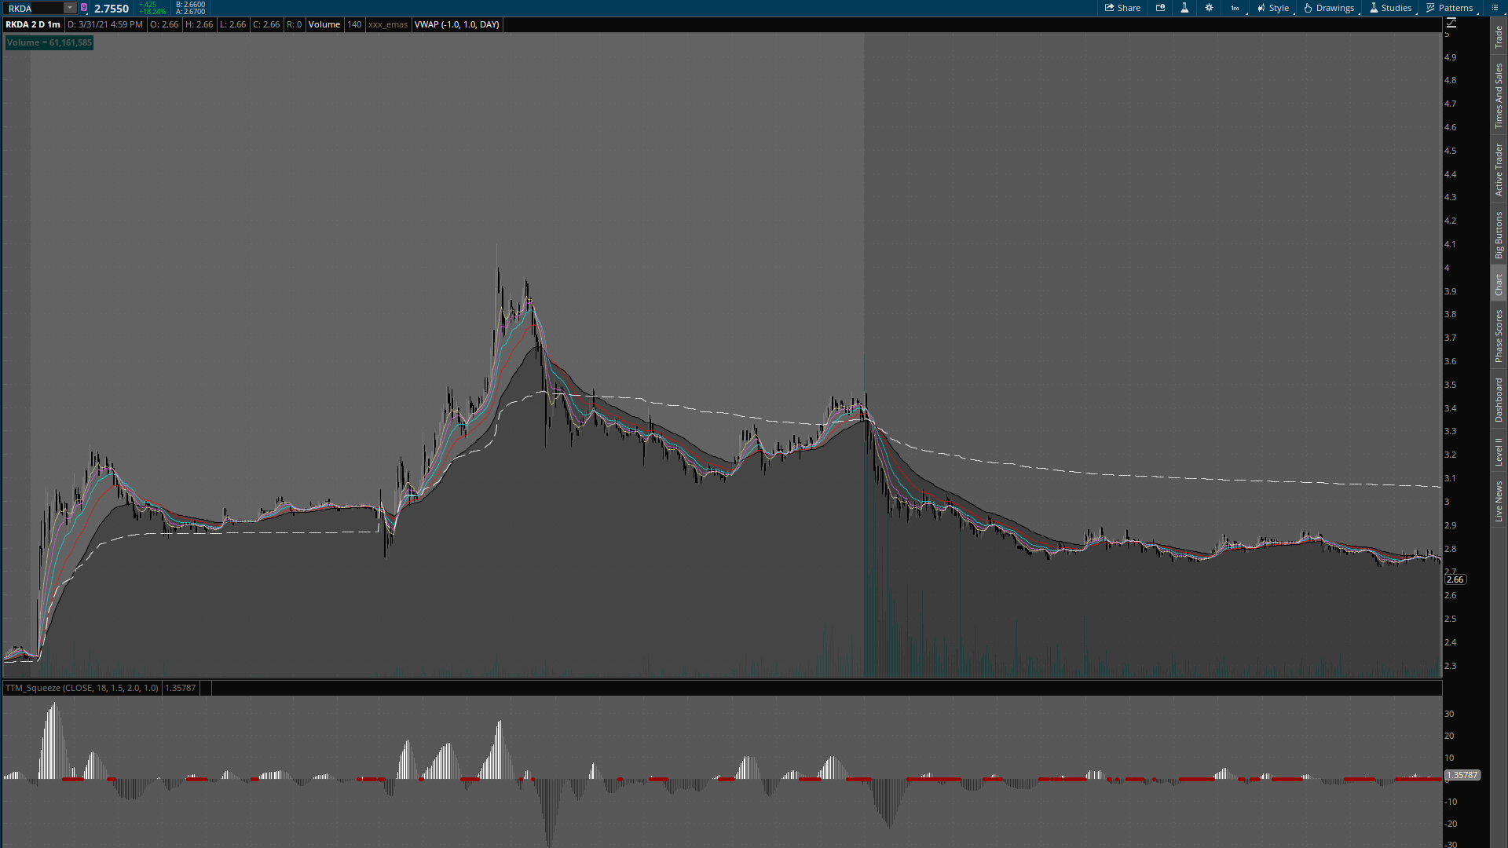
Task: Open the Live News side tab
Action: coord(1499,502)
